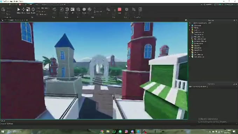The image size is (238, 134).
Task: Expand the last Explorer service node
Action: click(x=190, y=57)
